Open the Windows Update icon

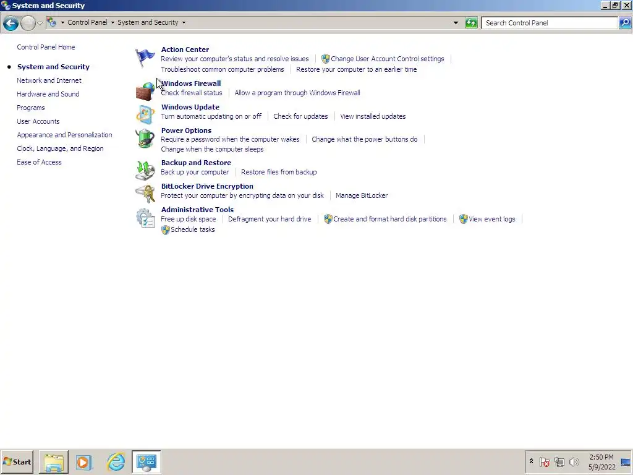point(145,114)
